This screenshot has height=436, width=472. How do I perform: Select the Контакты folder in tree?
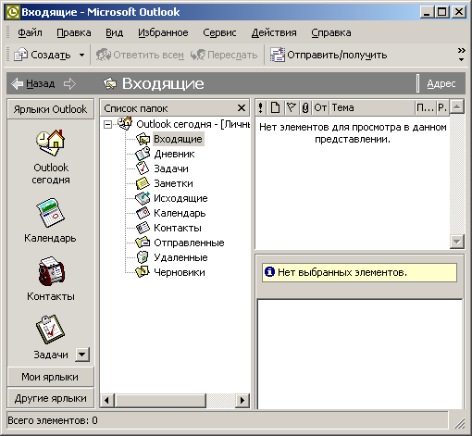178,228
